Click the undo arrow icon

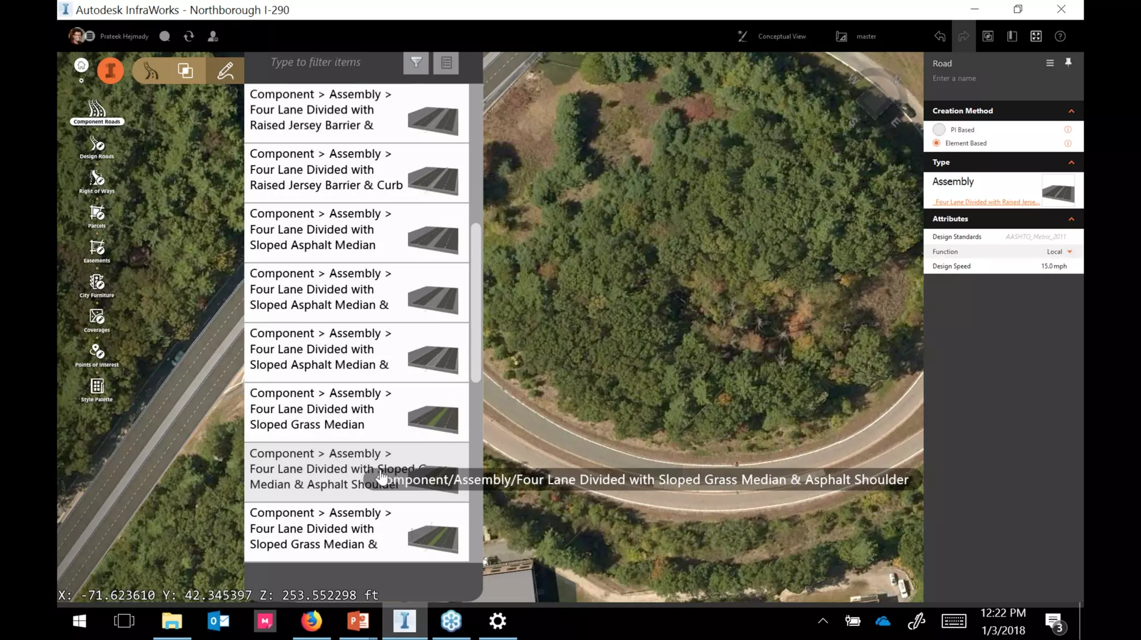click(940, 36)
